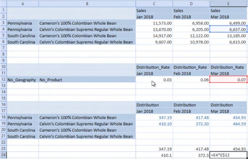Click red-outlined rate cell 0.07
Screen dimensions: 248x159
tap(228, 80)
